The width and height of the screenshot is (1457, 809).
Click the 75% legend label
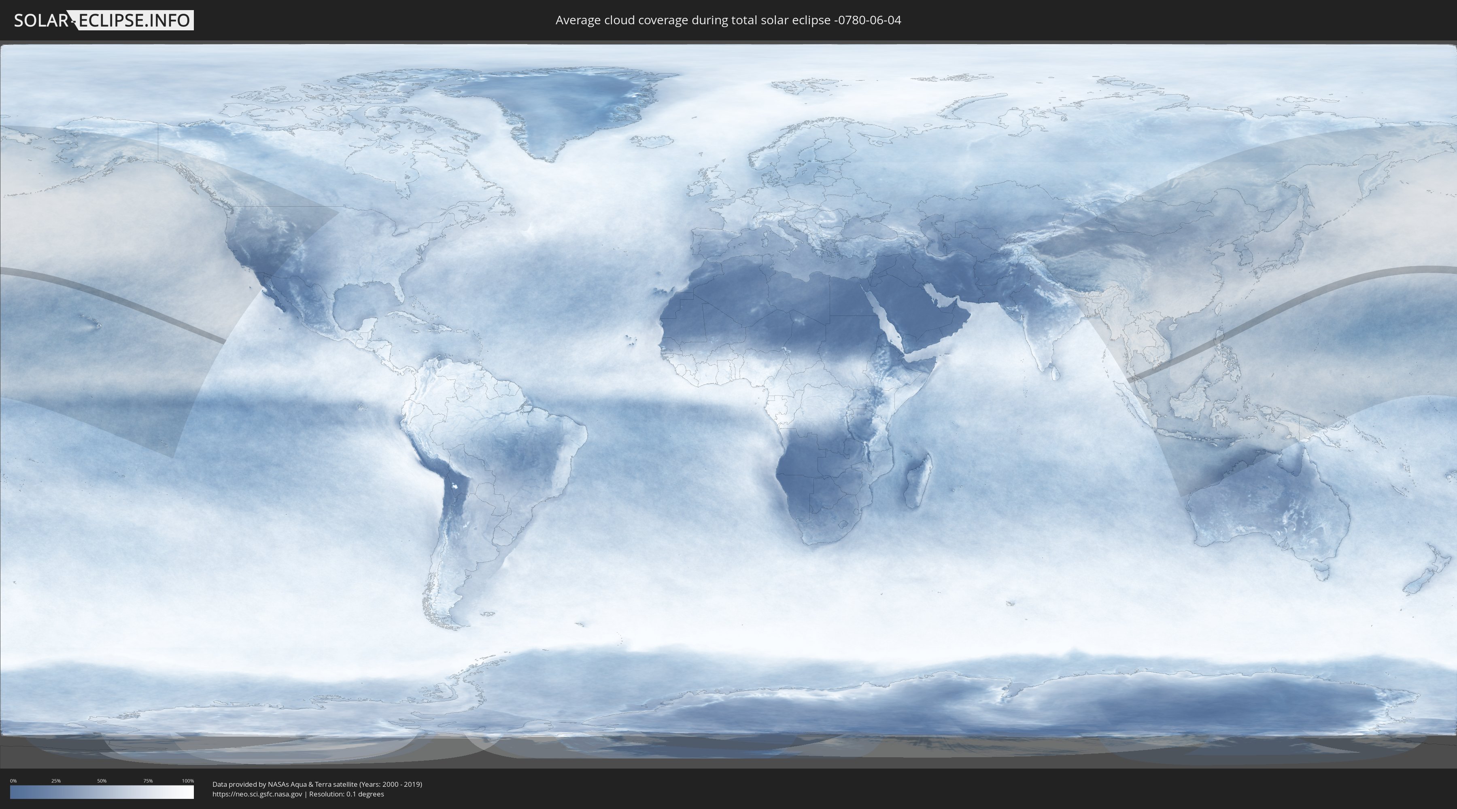pyautogui.click(x=148, y=781)
